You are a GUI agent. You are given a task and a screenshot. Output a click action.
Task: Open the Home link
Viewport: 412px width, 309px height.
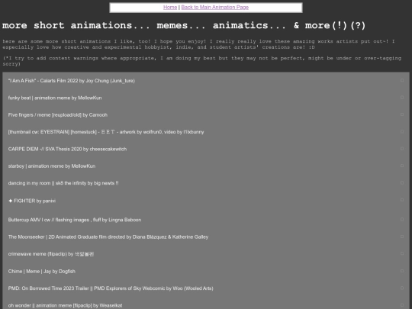(x=170, y=8)
